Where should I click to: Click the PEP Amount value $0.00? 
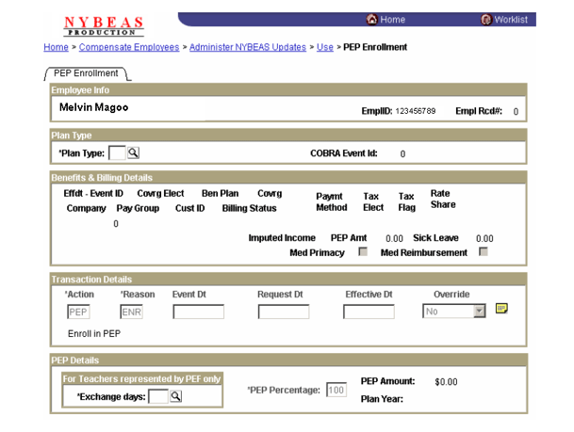point(446,382)
